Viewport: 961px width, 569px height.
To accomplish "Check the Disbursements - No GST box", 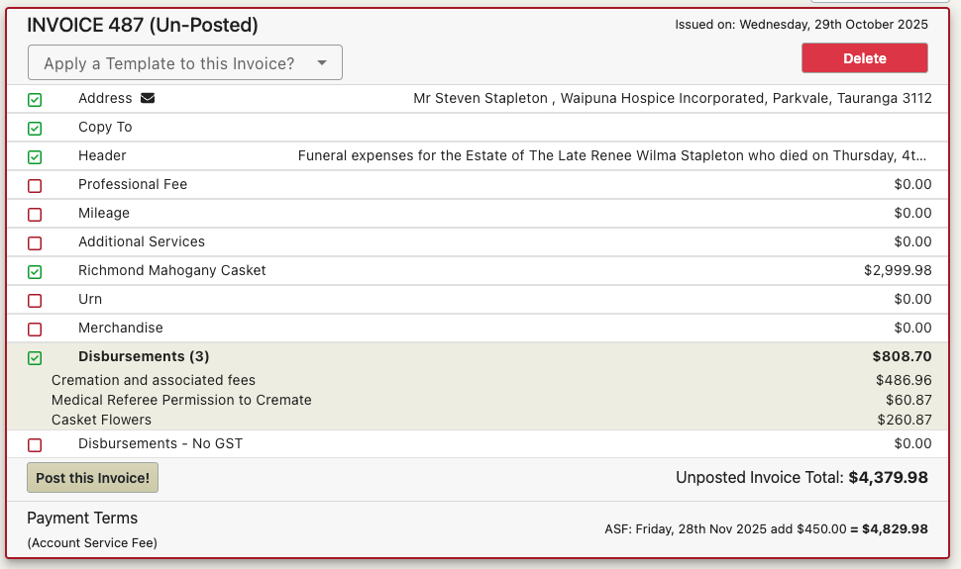I will pos(35,445).
